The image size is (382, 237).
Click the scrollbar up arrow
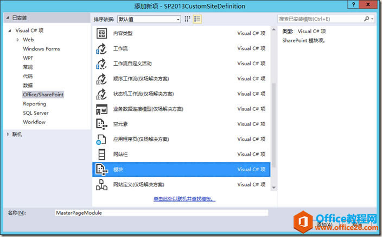click(274, 29)
